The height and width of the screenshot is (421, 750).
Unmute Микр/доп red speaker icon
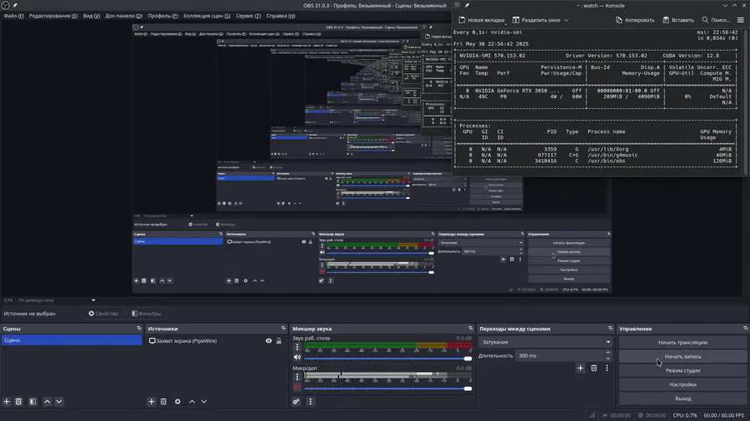pos(297,387)
